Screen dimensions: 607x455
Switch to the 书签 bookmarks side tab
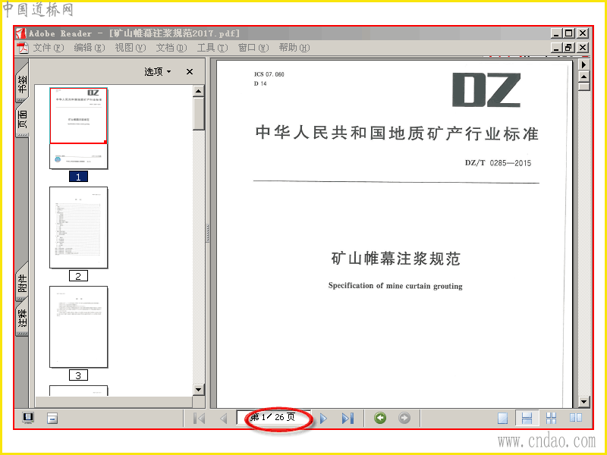[23, 83]
